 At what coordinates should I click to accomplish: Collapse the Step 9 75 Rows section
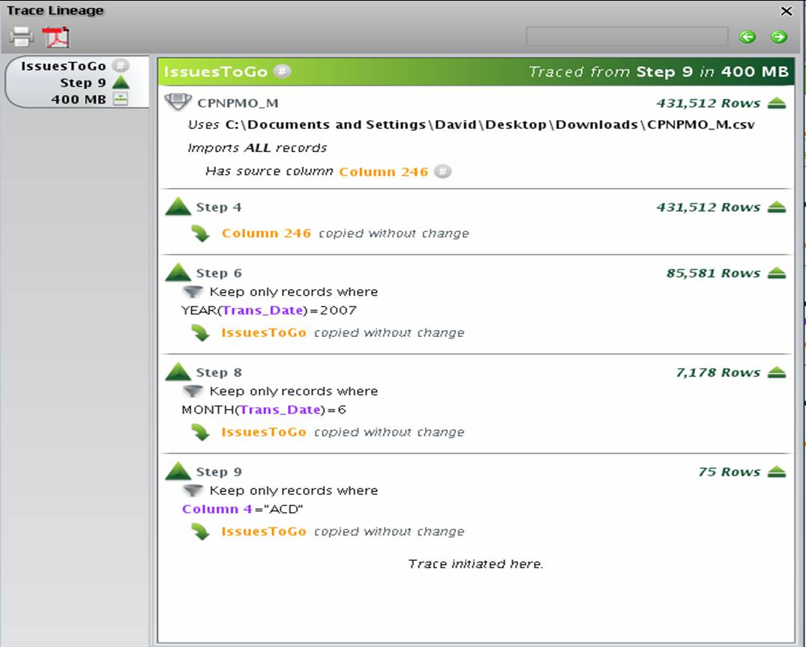coord(777,472)
